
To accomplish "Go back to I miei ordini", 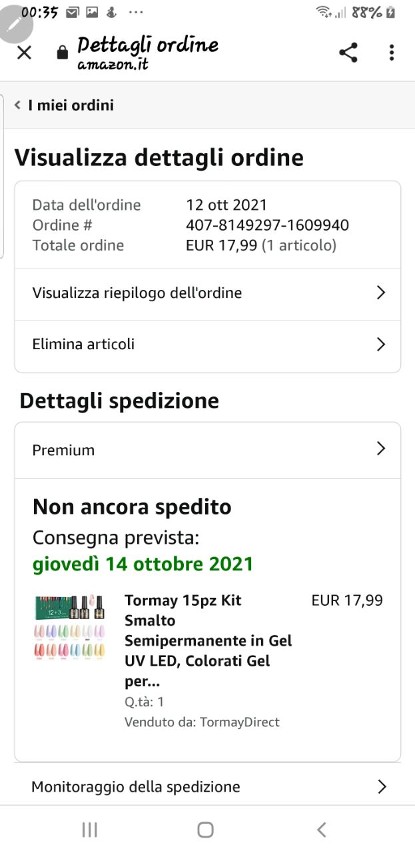I will [65, 105].
